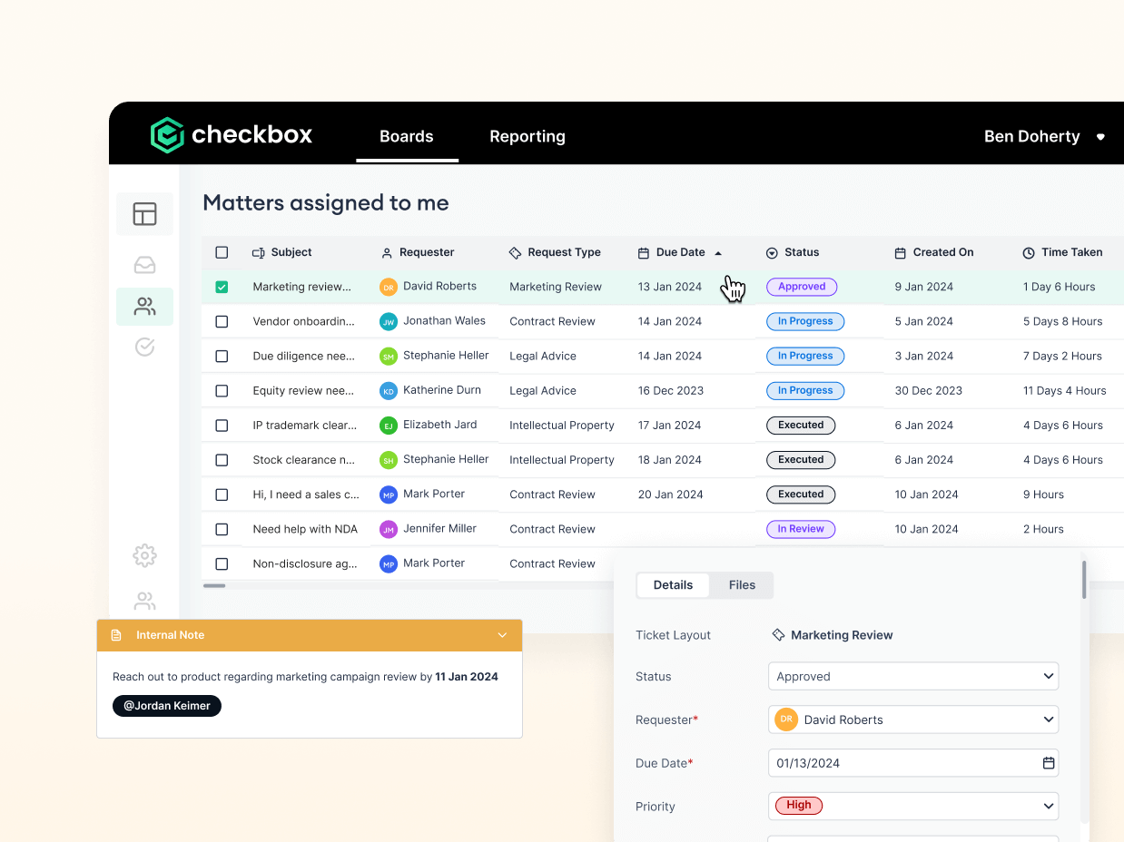Viewport: 1124px width, 842px height.
Task: Select the High priority red badge
Action: 797,805
